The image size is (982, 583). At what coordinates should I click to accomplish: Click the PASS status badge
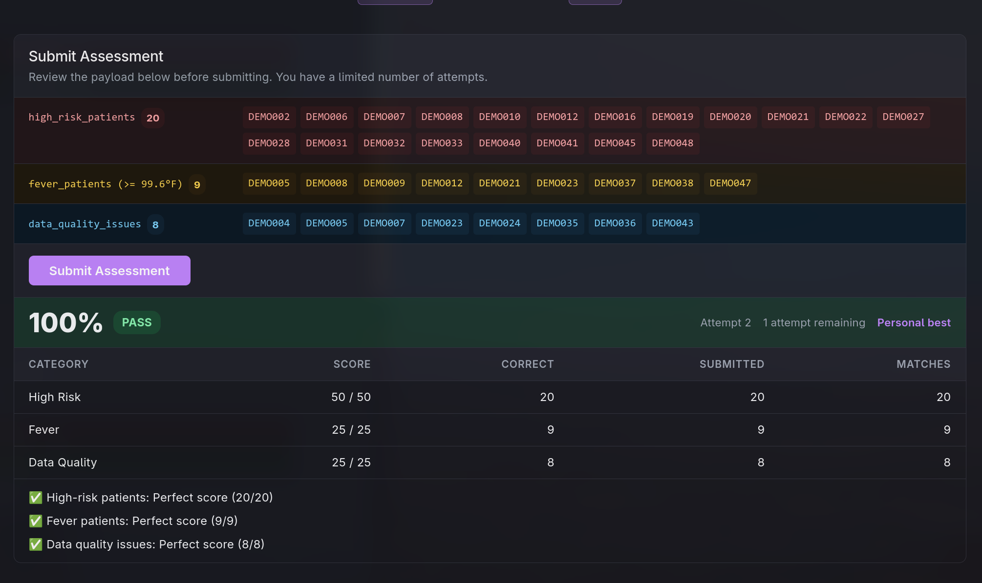(x=137, y=322)
